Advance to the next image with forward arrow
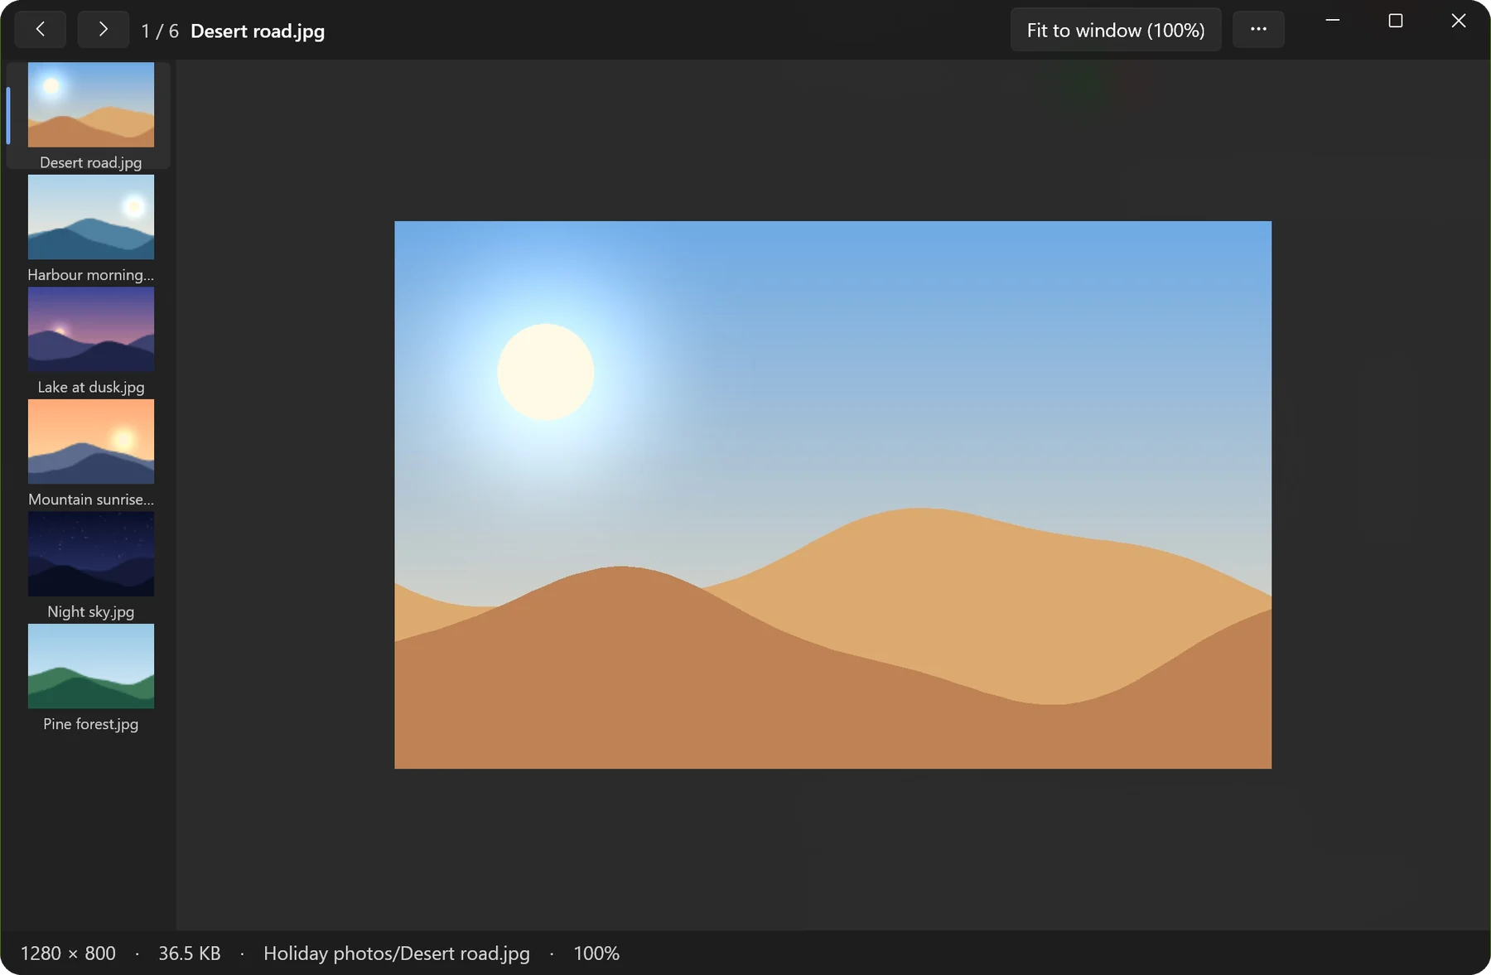 click(103, 30)
